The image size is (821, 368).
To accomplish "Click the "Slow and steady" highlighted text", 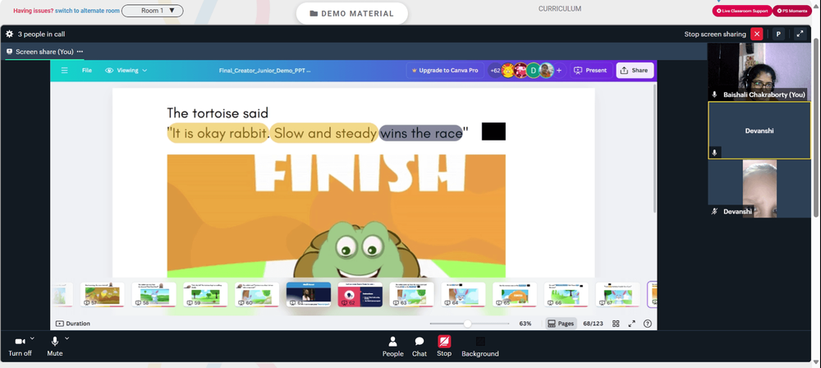I will pyautogui.click(x=323, y=133).
